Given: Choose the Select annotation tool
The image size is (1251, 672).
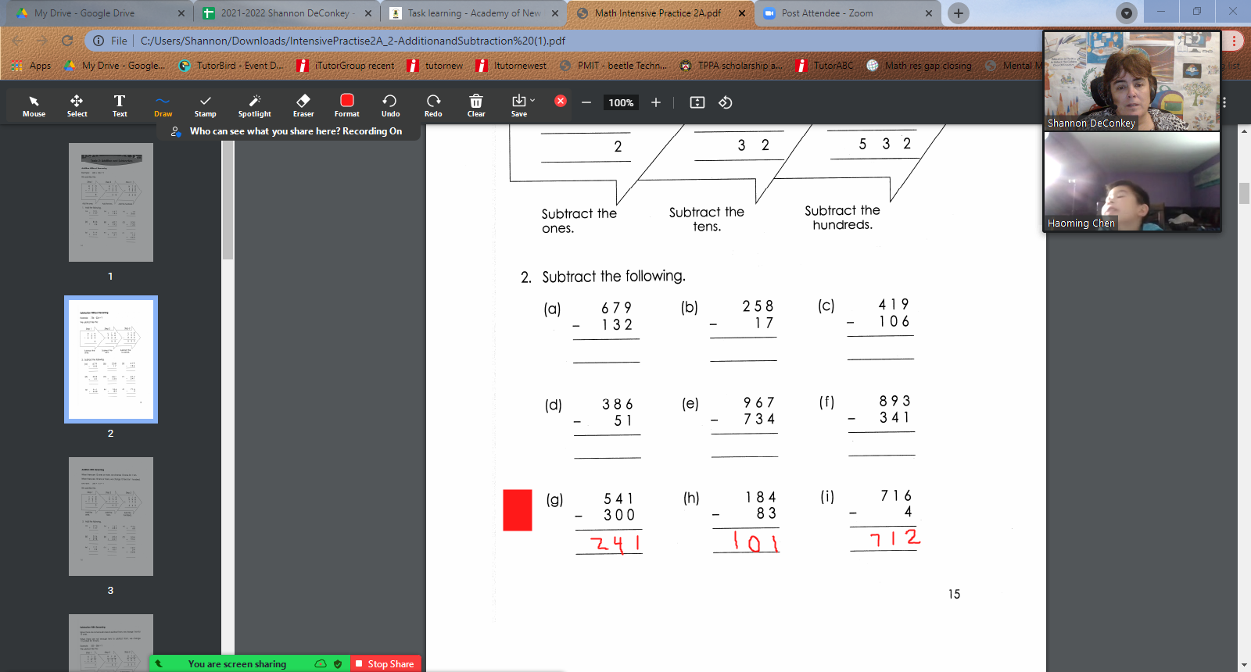Looking at the screenshot, I should (x=77, y=105).
